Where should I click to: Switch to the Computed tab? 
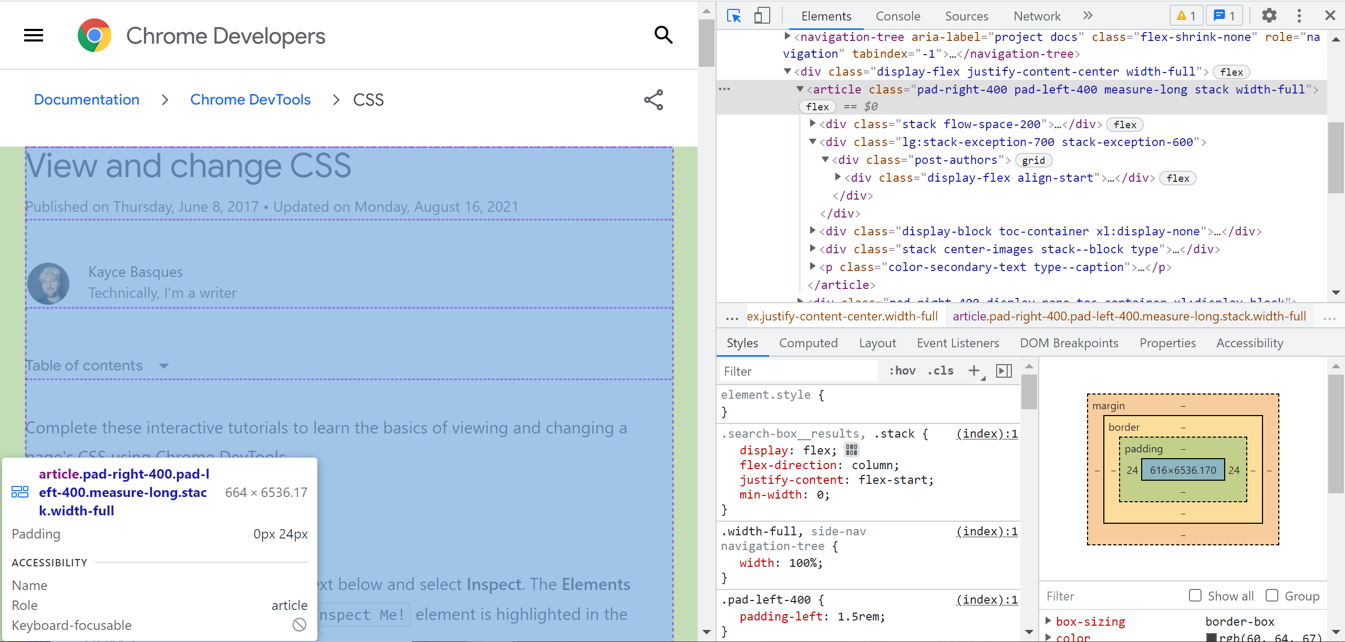coord(808,343)
